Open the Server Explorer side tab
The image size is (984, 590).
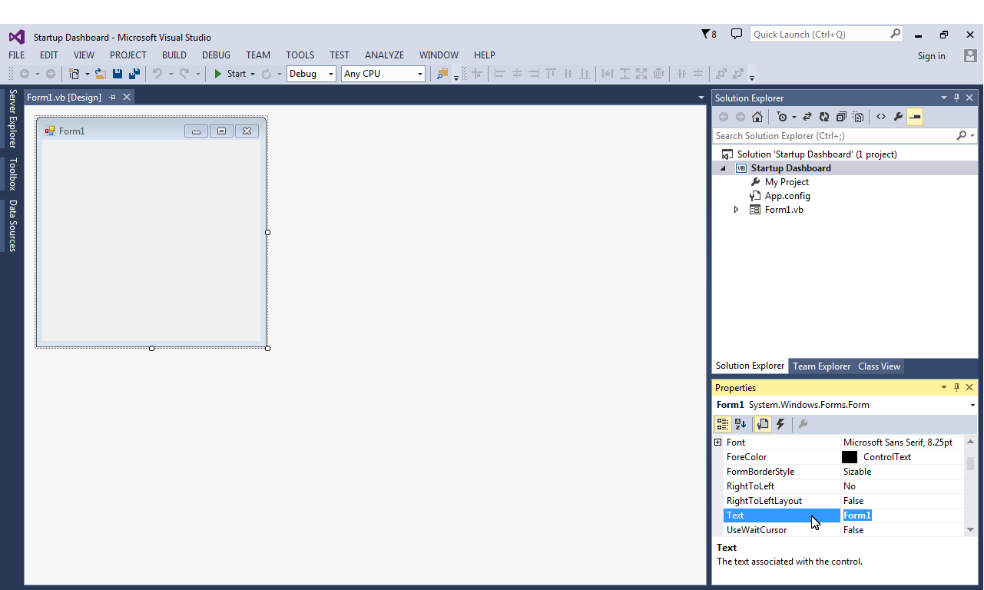click(x=12, y=118)
